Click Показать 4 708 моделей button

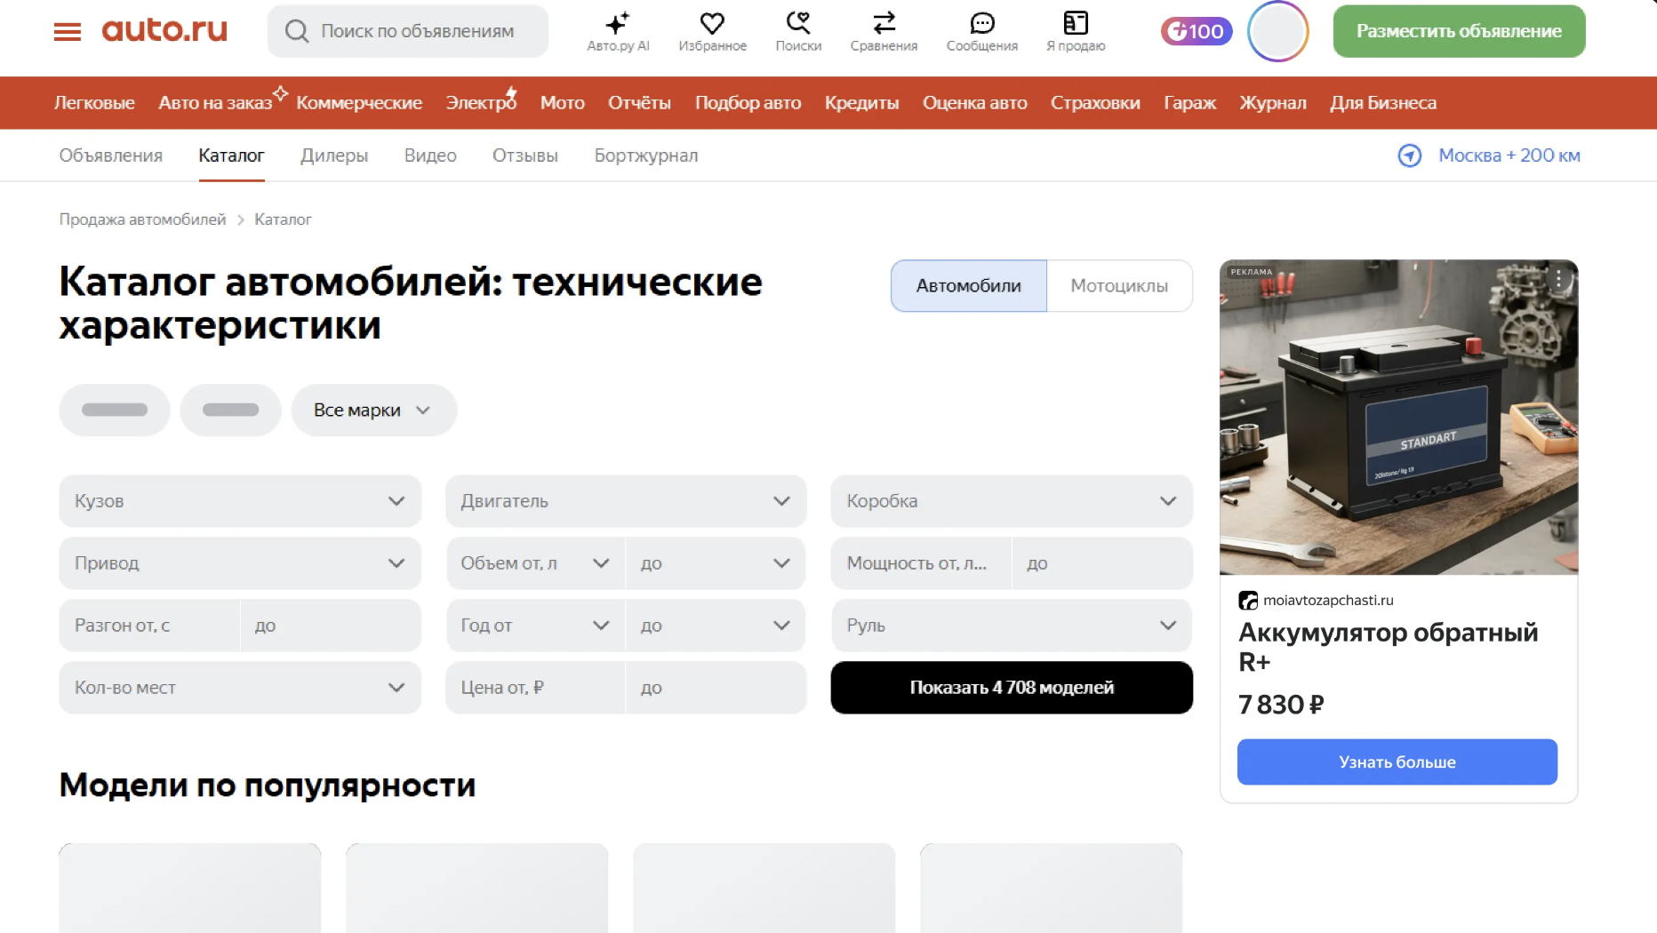click(1011, 688)
